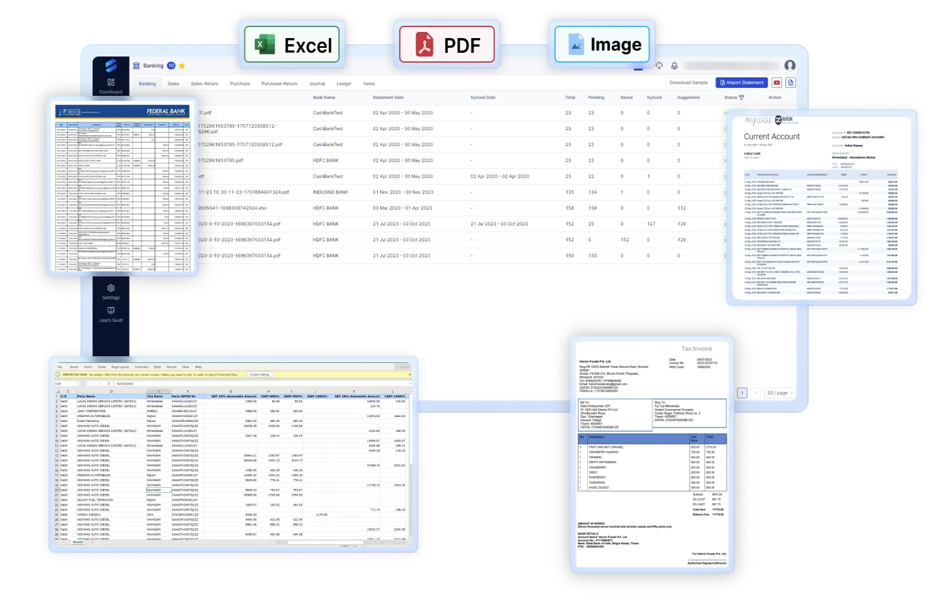Open the Dashboard sidebar item
Viewport: 947px width, 613px height.
tap(111, 86)
